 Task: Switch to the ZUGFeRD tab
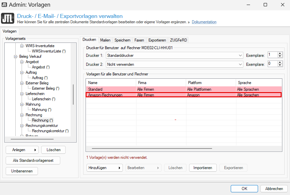pos(178,40)
